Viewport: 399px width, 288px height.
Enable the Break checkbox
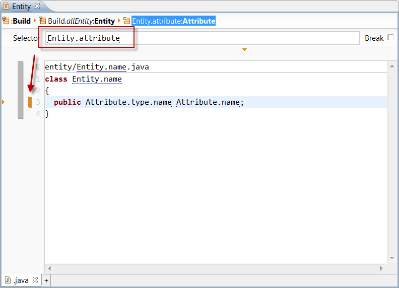pyautogui.click(x=390, y=38)
